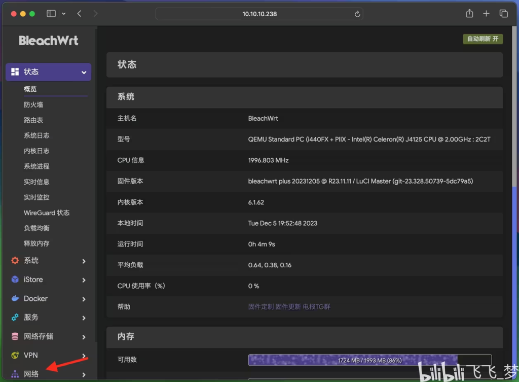This screenshot has height=382, width=519.
Task: Go back with the browser back arrow
Action: (x=79, y=14)
